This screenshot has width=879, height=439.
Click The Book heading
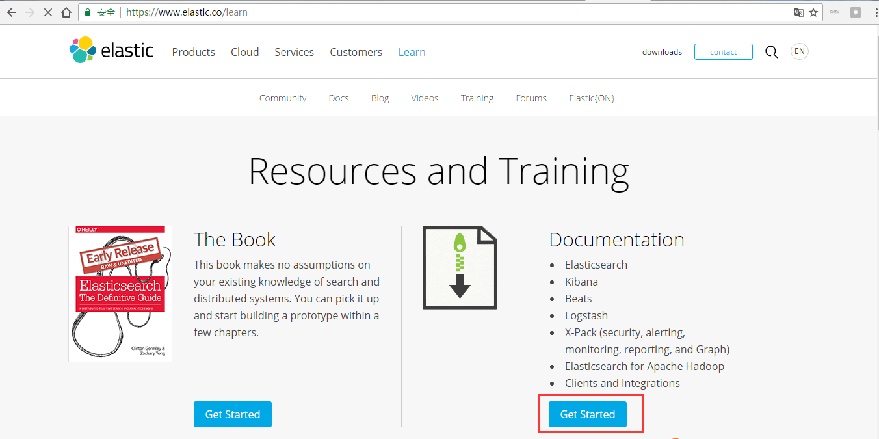point(235,239)
